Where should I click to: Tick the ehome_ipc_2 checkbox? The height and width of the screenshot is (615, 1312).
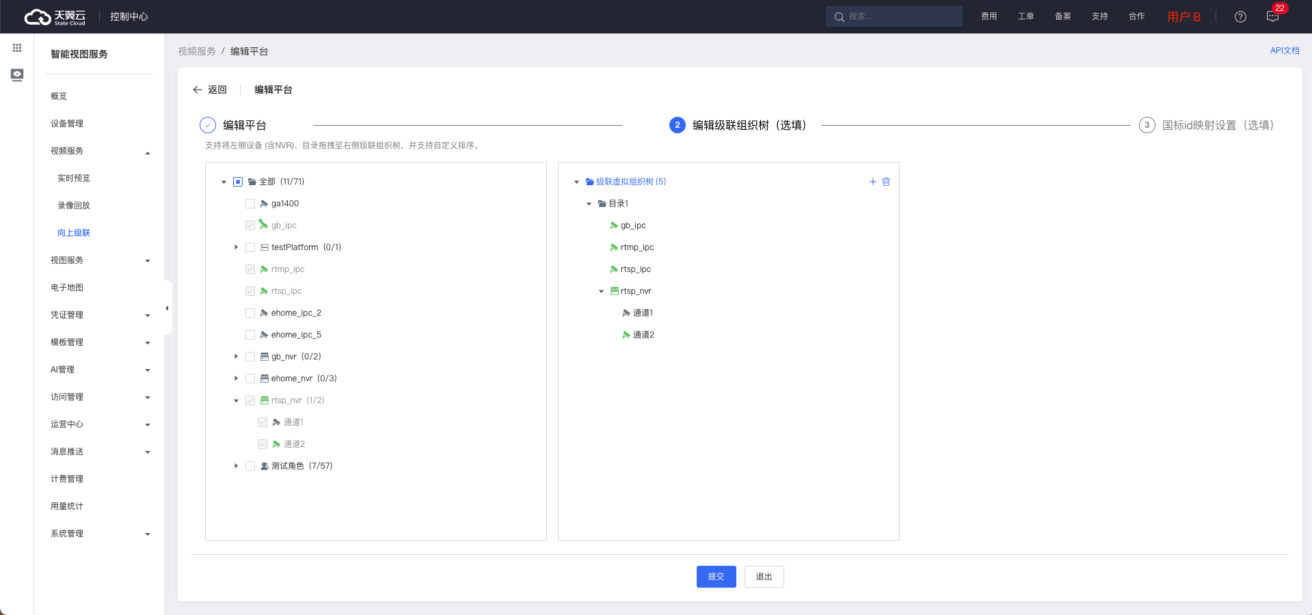250,313
